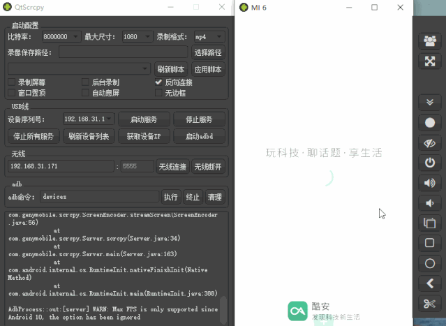The image size is (446, 326).
Task: Go back with the left arrow icon
Action: (430, 283)
